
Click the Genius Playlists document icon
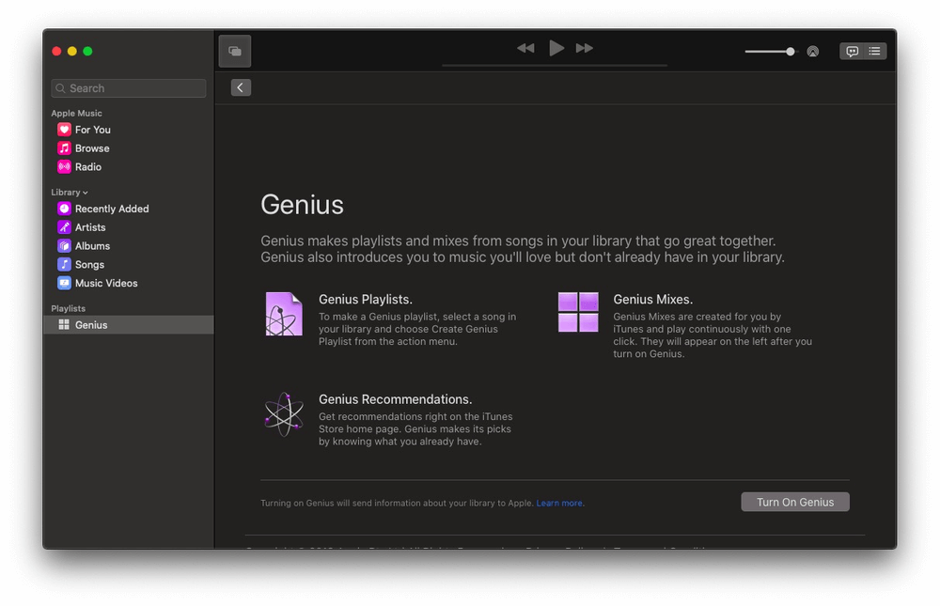(284, 314)
